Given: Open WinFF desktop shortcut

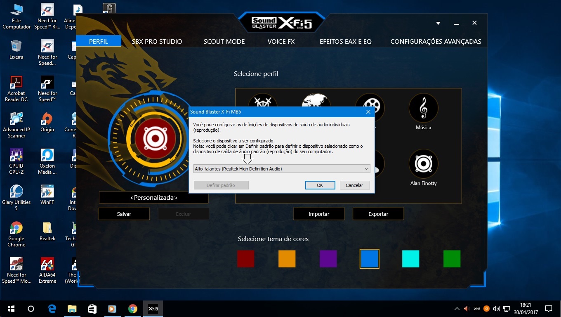Looking at the screenshot, I should (47, 195).
